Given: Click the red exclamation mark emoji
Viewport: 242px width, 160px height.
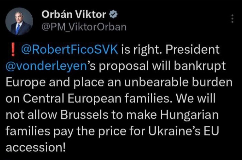Looking at the screenshot, I should coord(13,49).
